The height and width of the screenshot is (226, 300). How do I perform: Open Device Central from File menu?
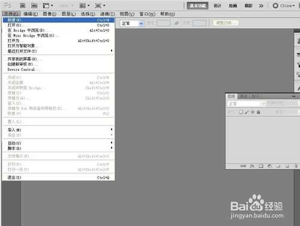pos(58,70)
